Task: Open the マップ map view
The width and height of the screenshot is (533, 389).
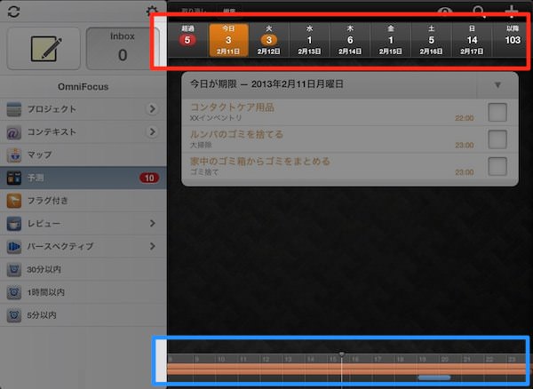Action: [x=84, y=155]
